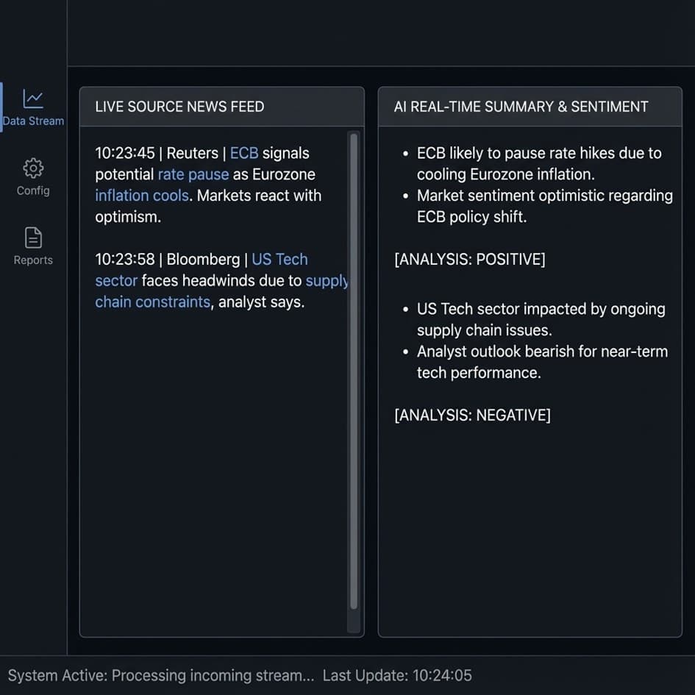
Task: Click the Bloomberg source name
Action: 203,260
